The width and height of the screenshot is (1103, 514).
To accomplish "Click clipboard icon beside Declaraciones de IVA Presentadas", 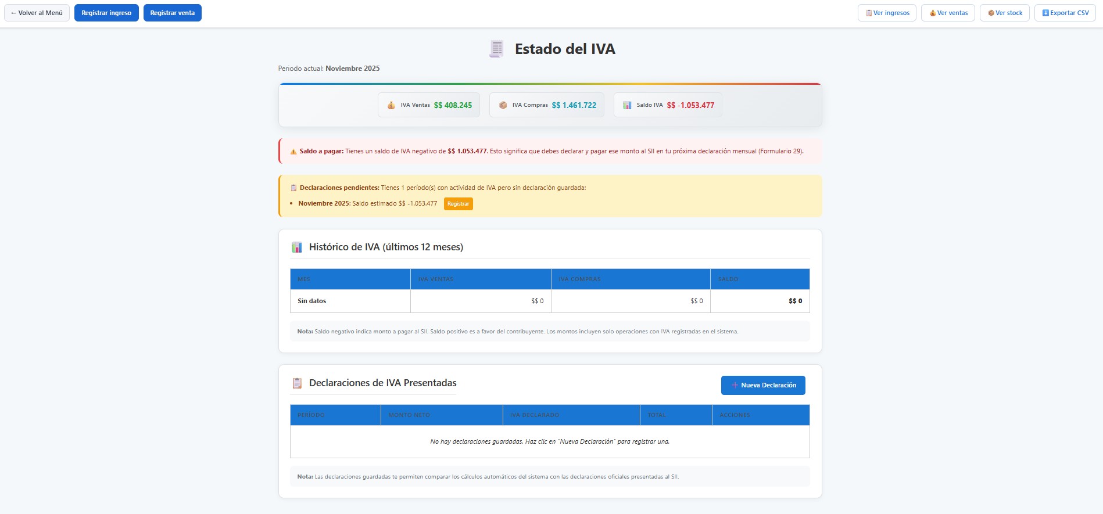I will [x=297, y=383].
